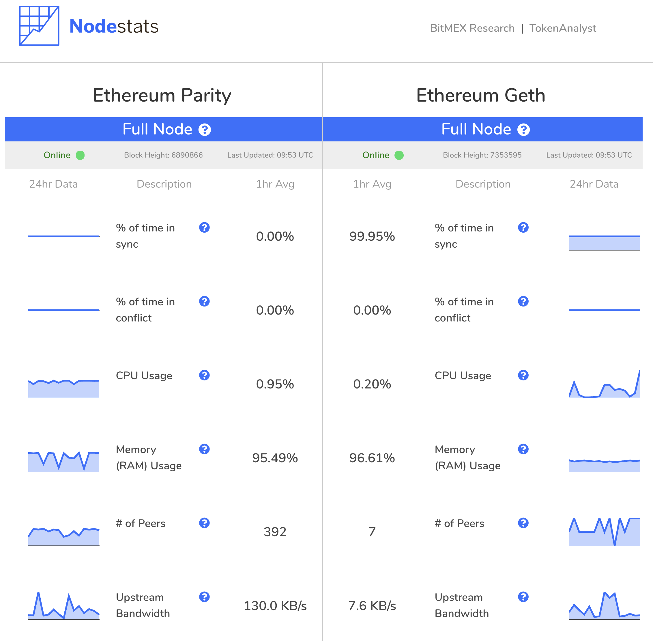Viewport: 653px width, 641px height.
Task: Click Parity sync 24hr sparkline chart
Action: [x=63, y=236]
